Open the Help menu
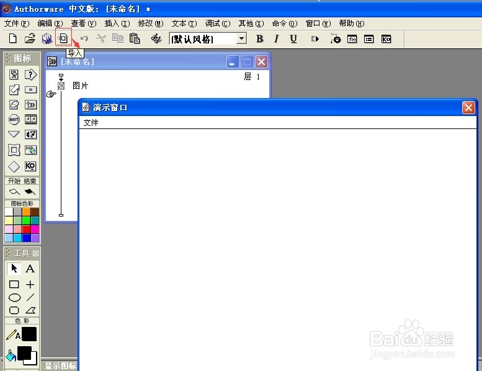The image size is (482, 371). pyautogui.click(x=352, y=24)
